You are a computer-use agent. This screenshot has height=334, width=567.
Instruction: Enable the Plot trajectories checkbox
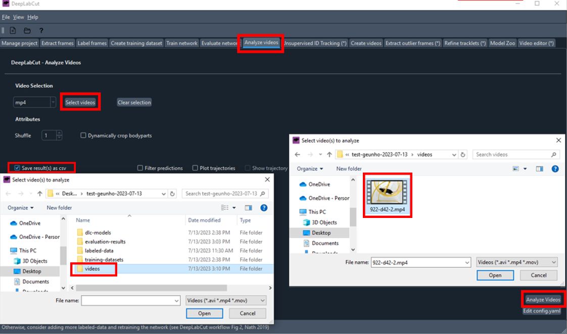tap(195, 168)
